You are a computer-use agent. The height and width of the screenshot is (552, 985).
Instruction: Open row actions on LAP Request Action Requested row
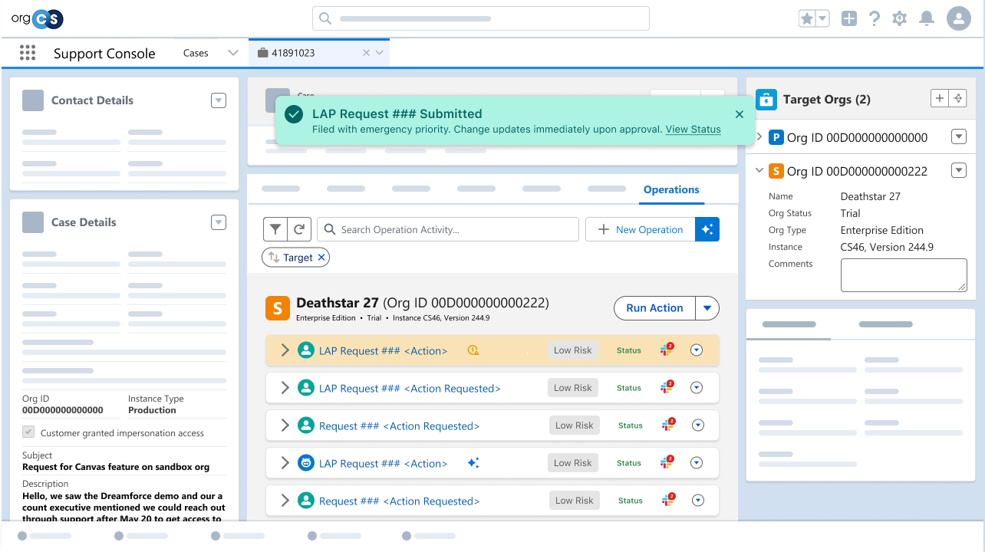[697, 388]
